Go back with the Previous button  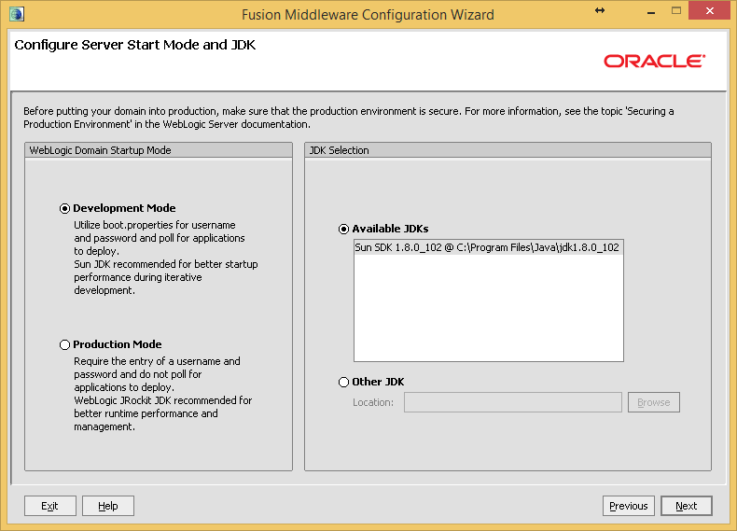click(629, 506)
